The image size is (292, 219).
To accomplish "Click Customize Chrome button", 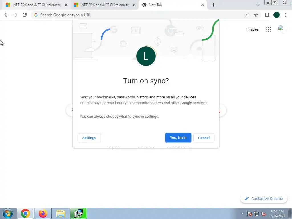I will [264, 198].
